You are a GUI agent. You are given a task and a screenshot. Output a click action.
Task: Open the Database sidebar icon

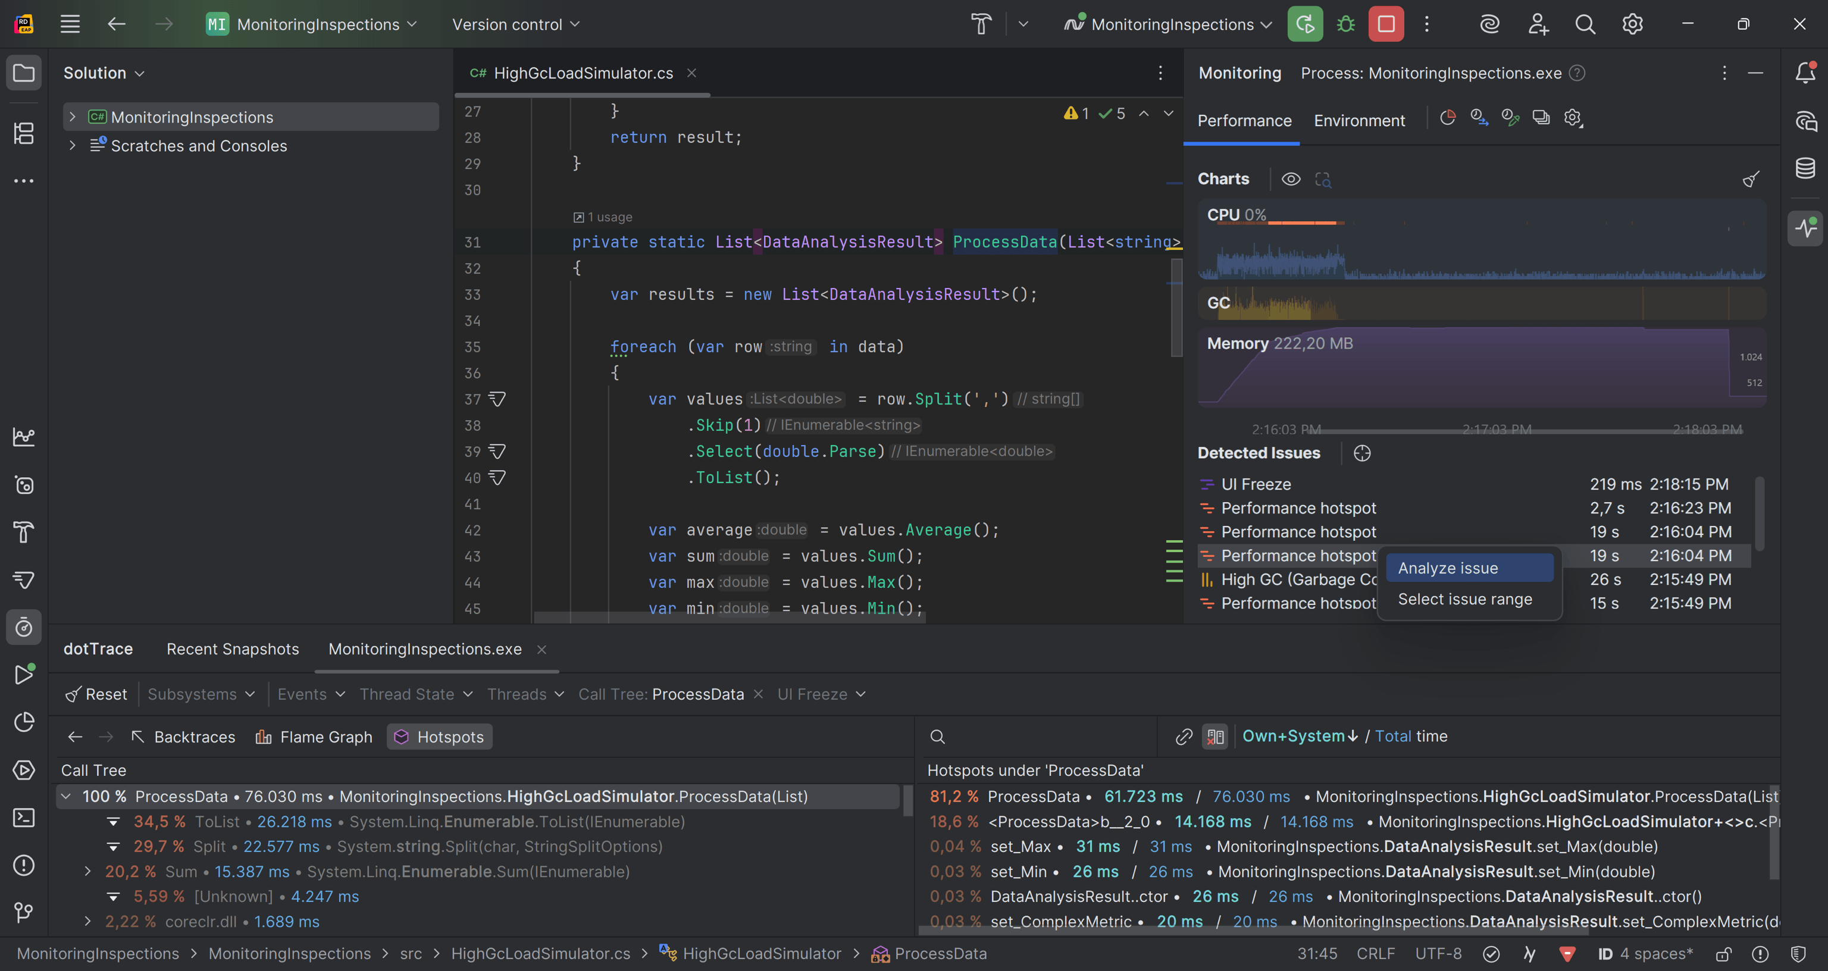tap(1805, 168)
